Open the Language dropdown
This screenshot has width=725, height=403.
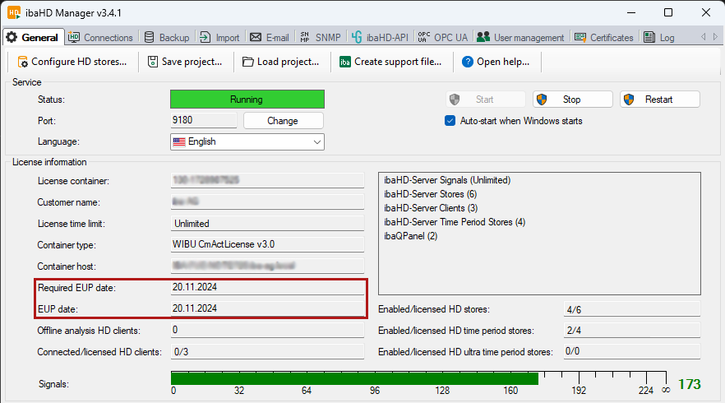click(x=247, y=141)
